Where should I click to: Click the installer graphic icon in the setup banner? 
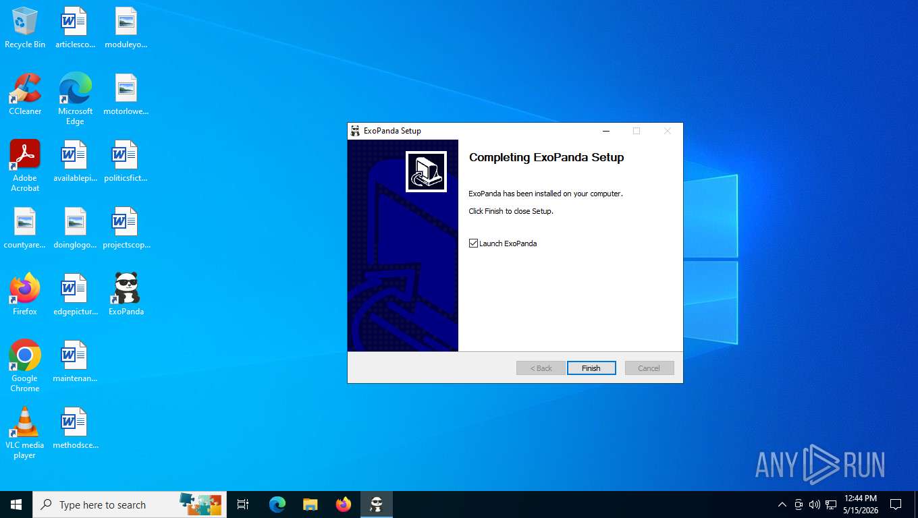(426, 171)
